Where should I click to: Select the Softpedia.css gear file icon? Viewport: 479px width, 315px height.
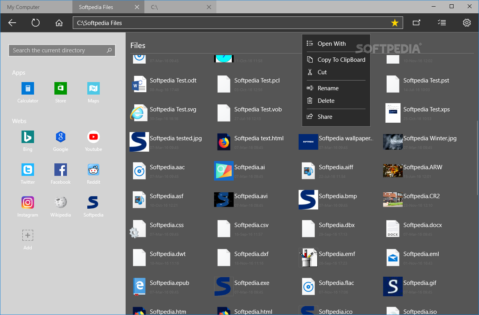coord(138,229)
